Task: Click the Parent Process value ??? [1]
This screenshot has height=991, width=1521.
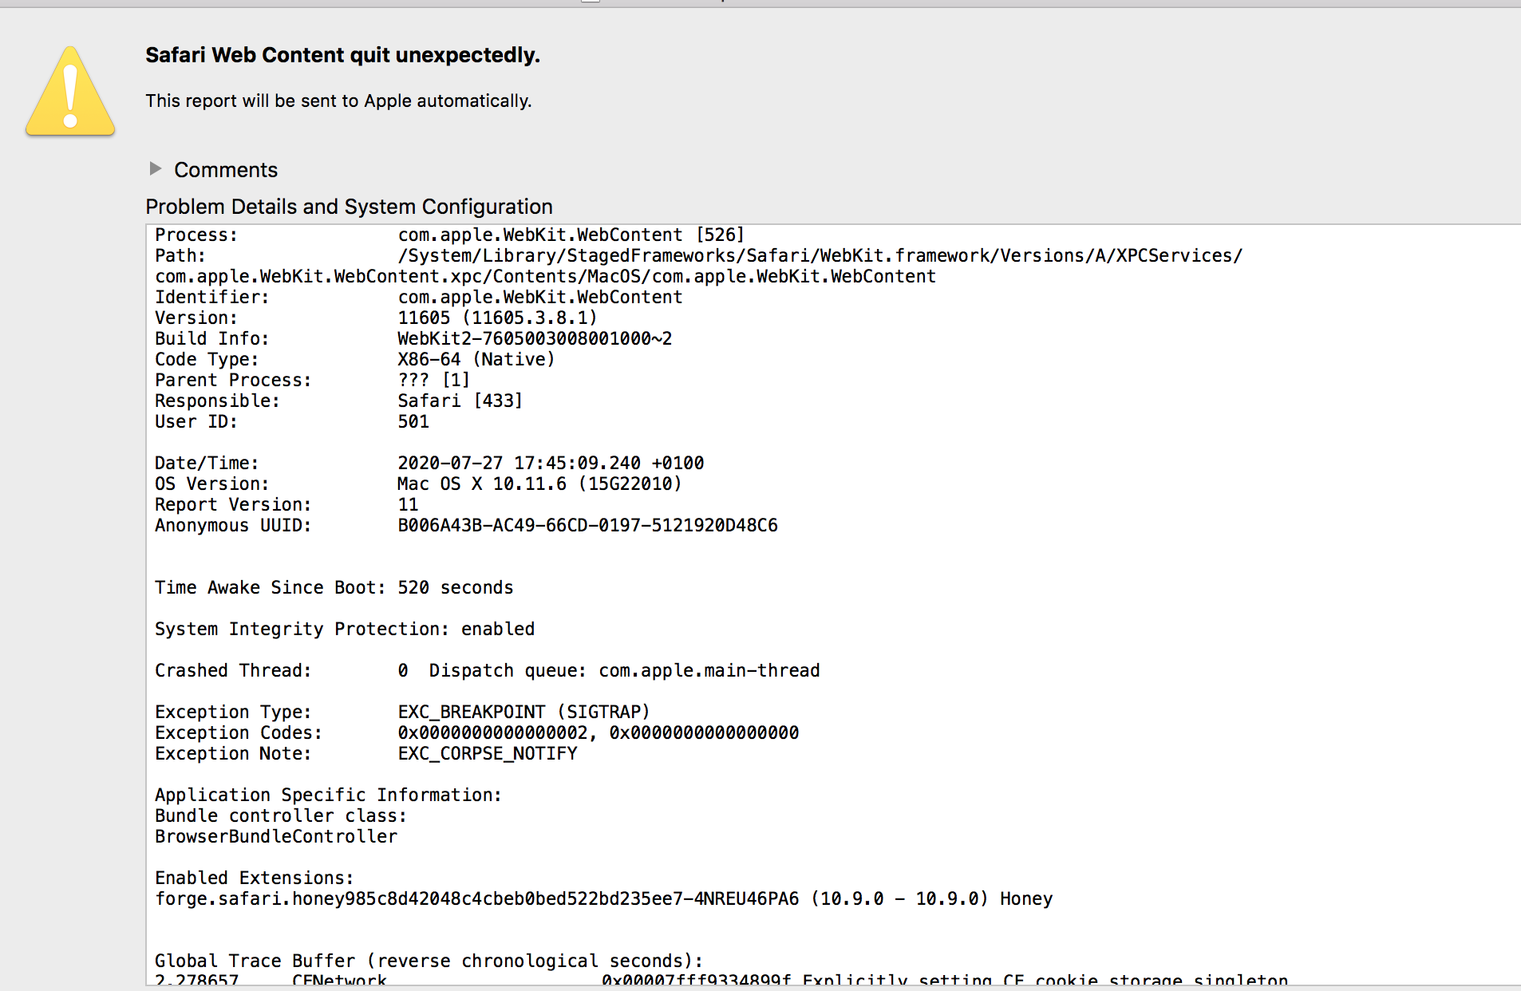Action: (x=433, y=380)
